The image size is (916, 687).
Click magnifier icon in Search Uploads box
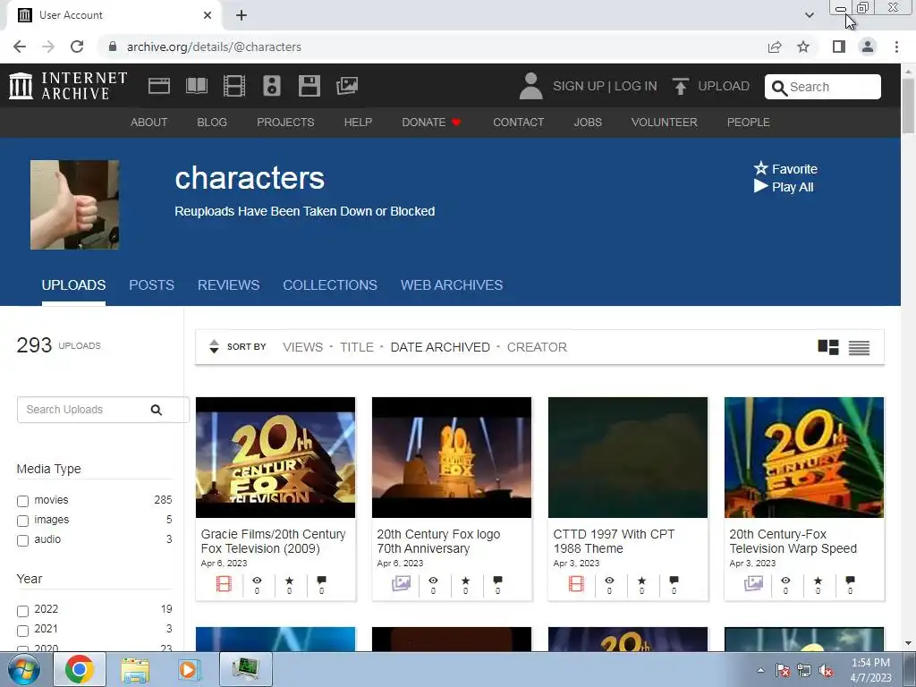click(x=156, y=410)
